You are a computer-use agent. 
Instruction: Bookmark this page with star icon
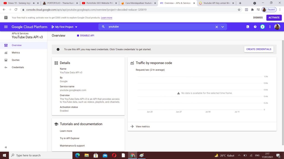tap(239, 9)
